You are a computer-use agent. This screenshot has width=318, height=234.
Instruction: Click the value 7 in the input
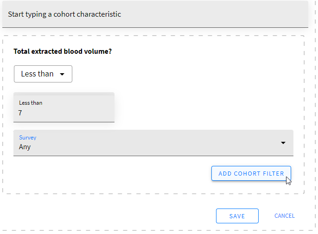(20, 113)
